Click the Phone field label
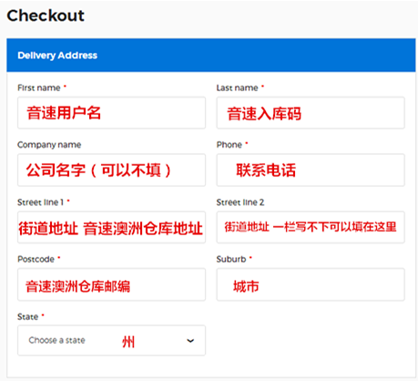This screenshot has height=381, width=418. point(229,145)
